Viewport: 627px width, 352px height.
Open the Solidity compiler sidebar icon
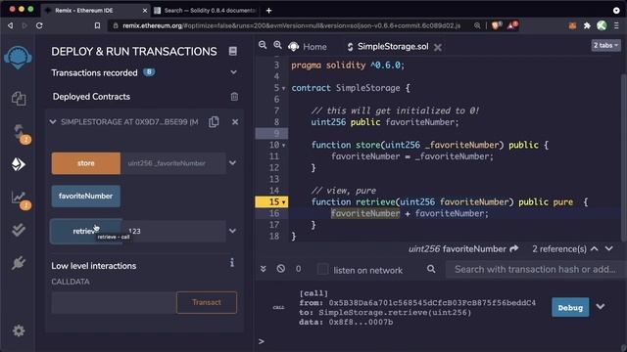pyautogui.click(x=20, y=133)
